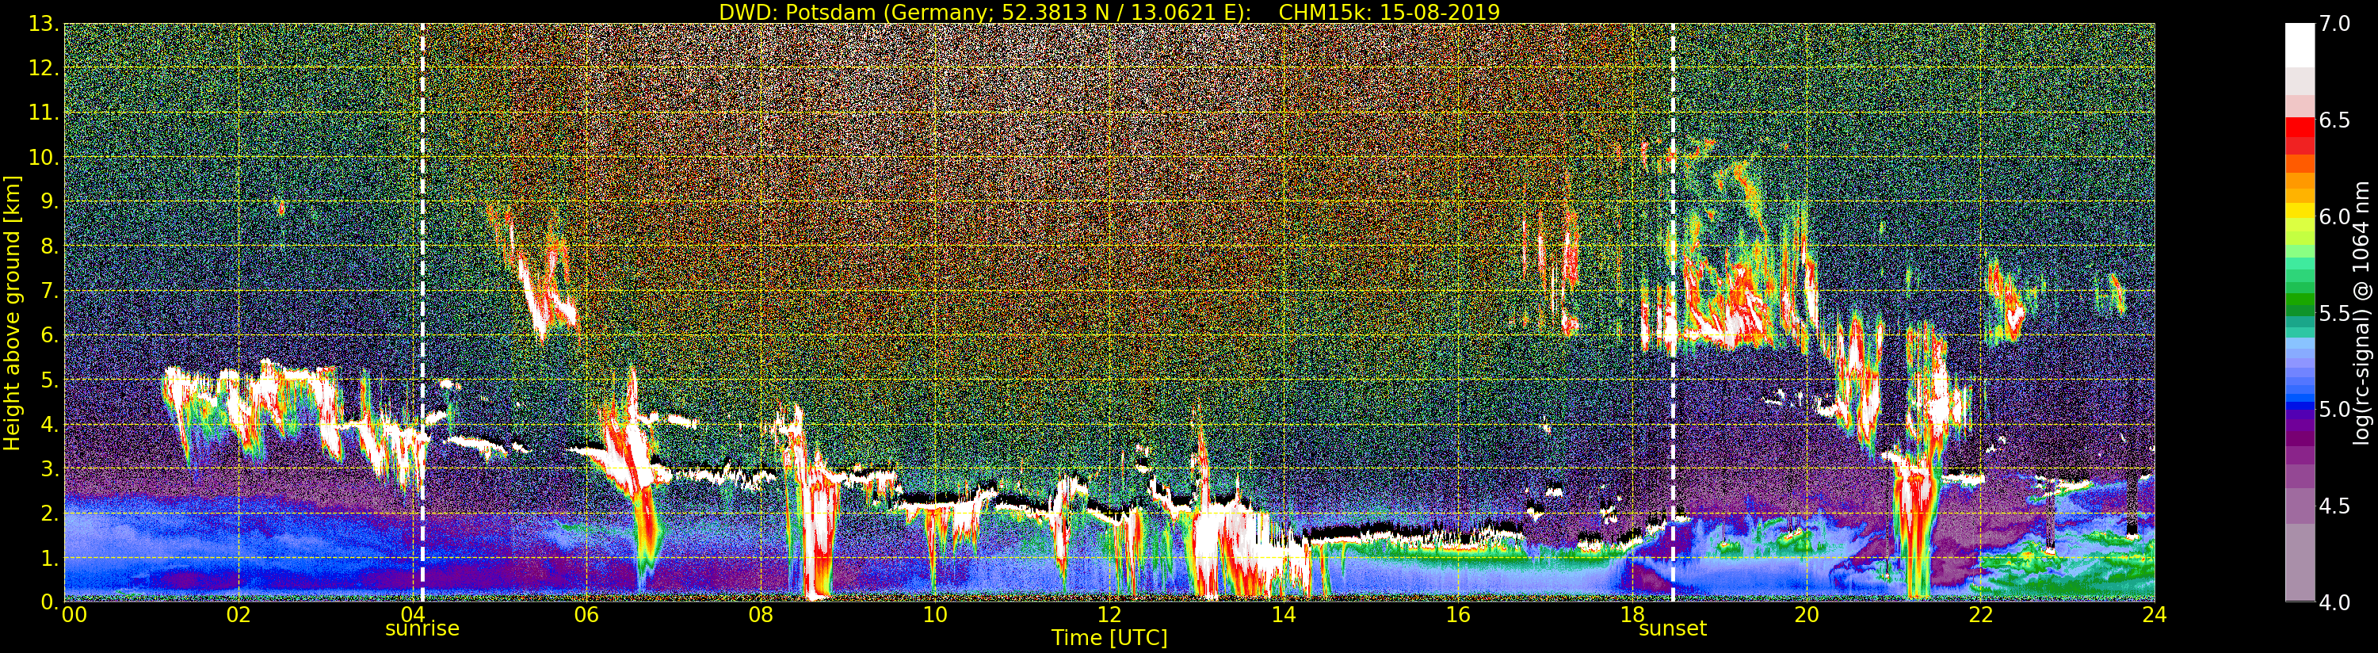This screenshot has width=2378, height=653.
Task: Click height-axis tick "1."
Action: tap(50, 557)
